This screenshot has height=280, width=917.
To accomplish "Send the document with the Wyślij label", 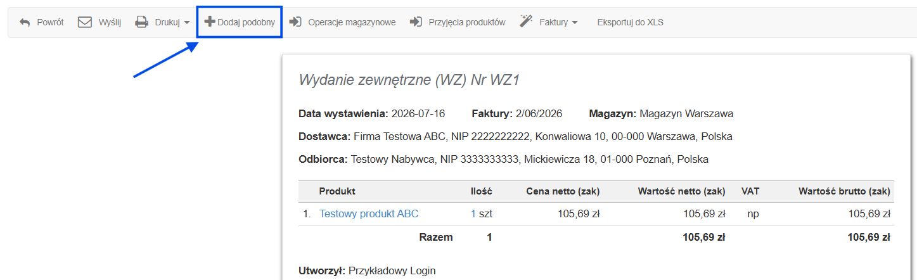I will coord(110,22).
